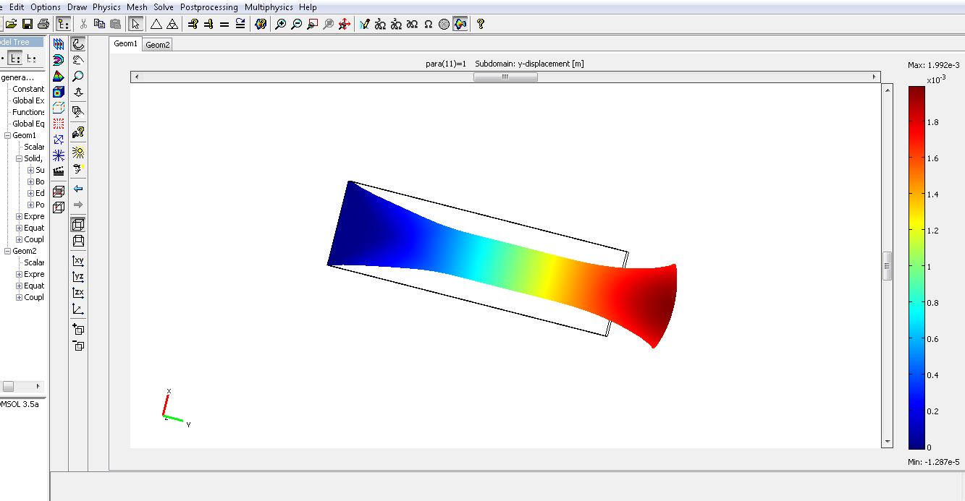The height and width of the screenshot is (501, 965).
Task: Expand the Su… node under Solid
Action: (x=30, y=170)
